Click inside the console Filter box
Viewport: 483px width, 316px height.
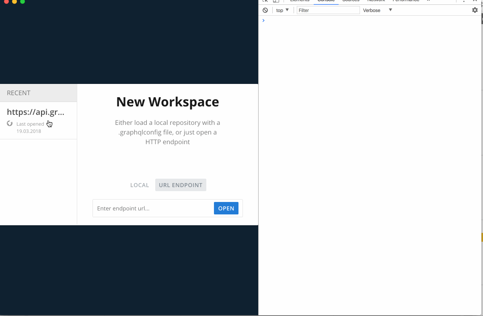(328, 10)
